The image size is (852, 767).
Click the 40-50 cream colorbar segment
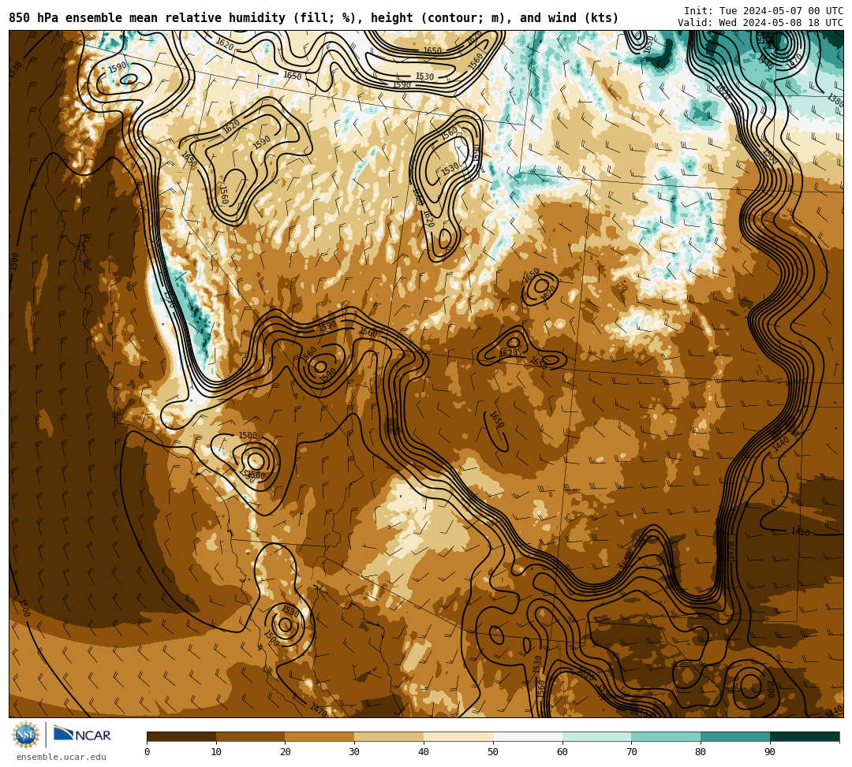click(458, 736)
